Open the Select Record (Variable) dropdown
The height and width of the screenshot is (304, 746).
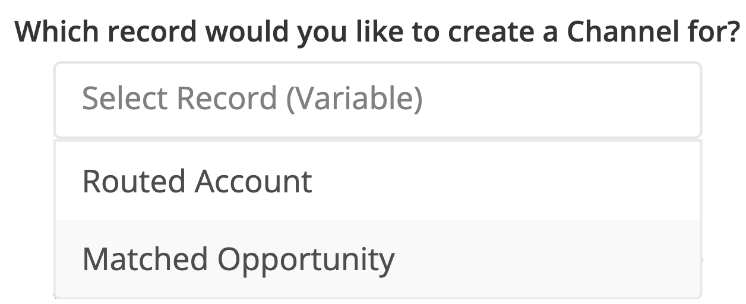point(378,100)
